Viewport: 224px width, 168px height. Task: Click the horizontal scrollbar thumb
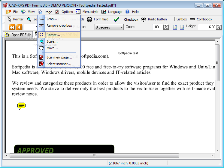click(x=94, y=155)
